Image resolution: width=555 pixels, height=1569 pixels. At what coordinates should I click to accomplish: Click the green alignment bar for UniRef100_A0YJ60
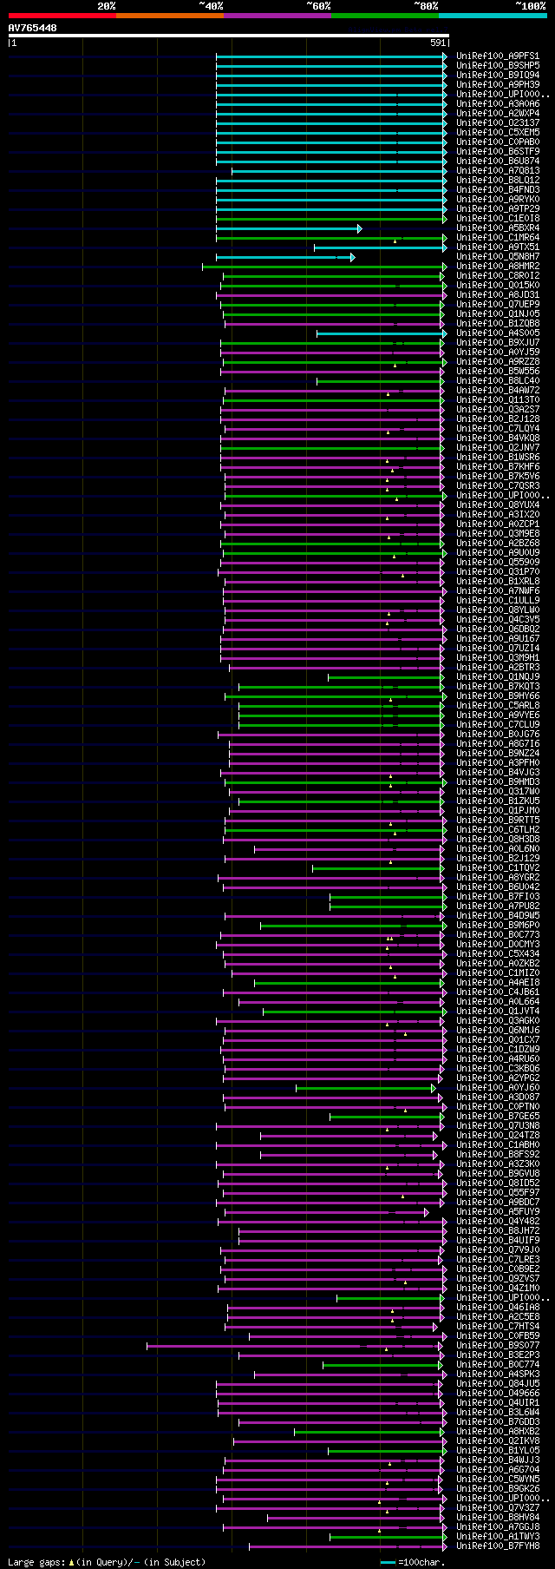[366, 1088]
